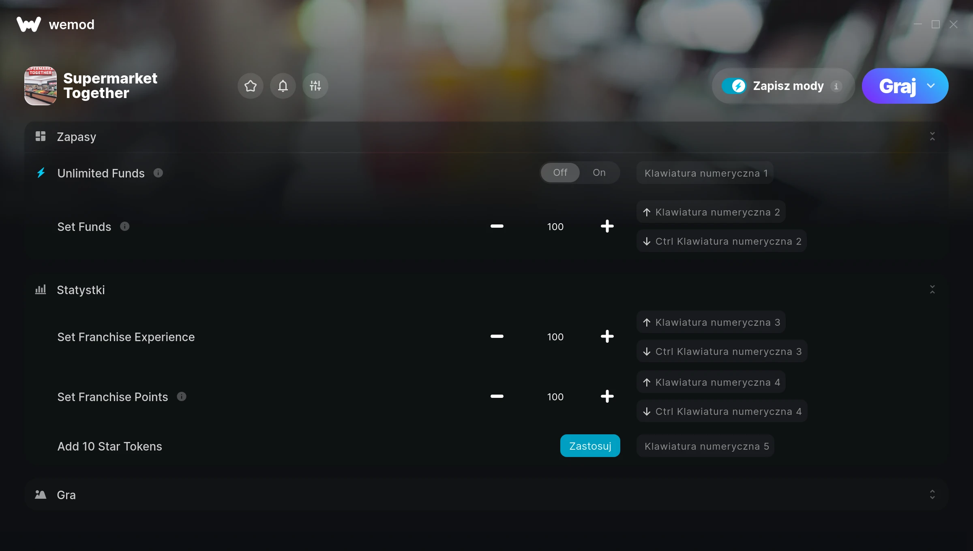Screen dimensions: 973x551
Task: Turn Unlimited Funds On
Action: tap(599, 173)
